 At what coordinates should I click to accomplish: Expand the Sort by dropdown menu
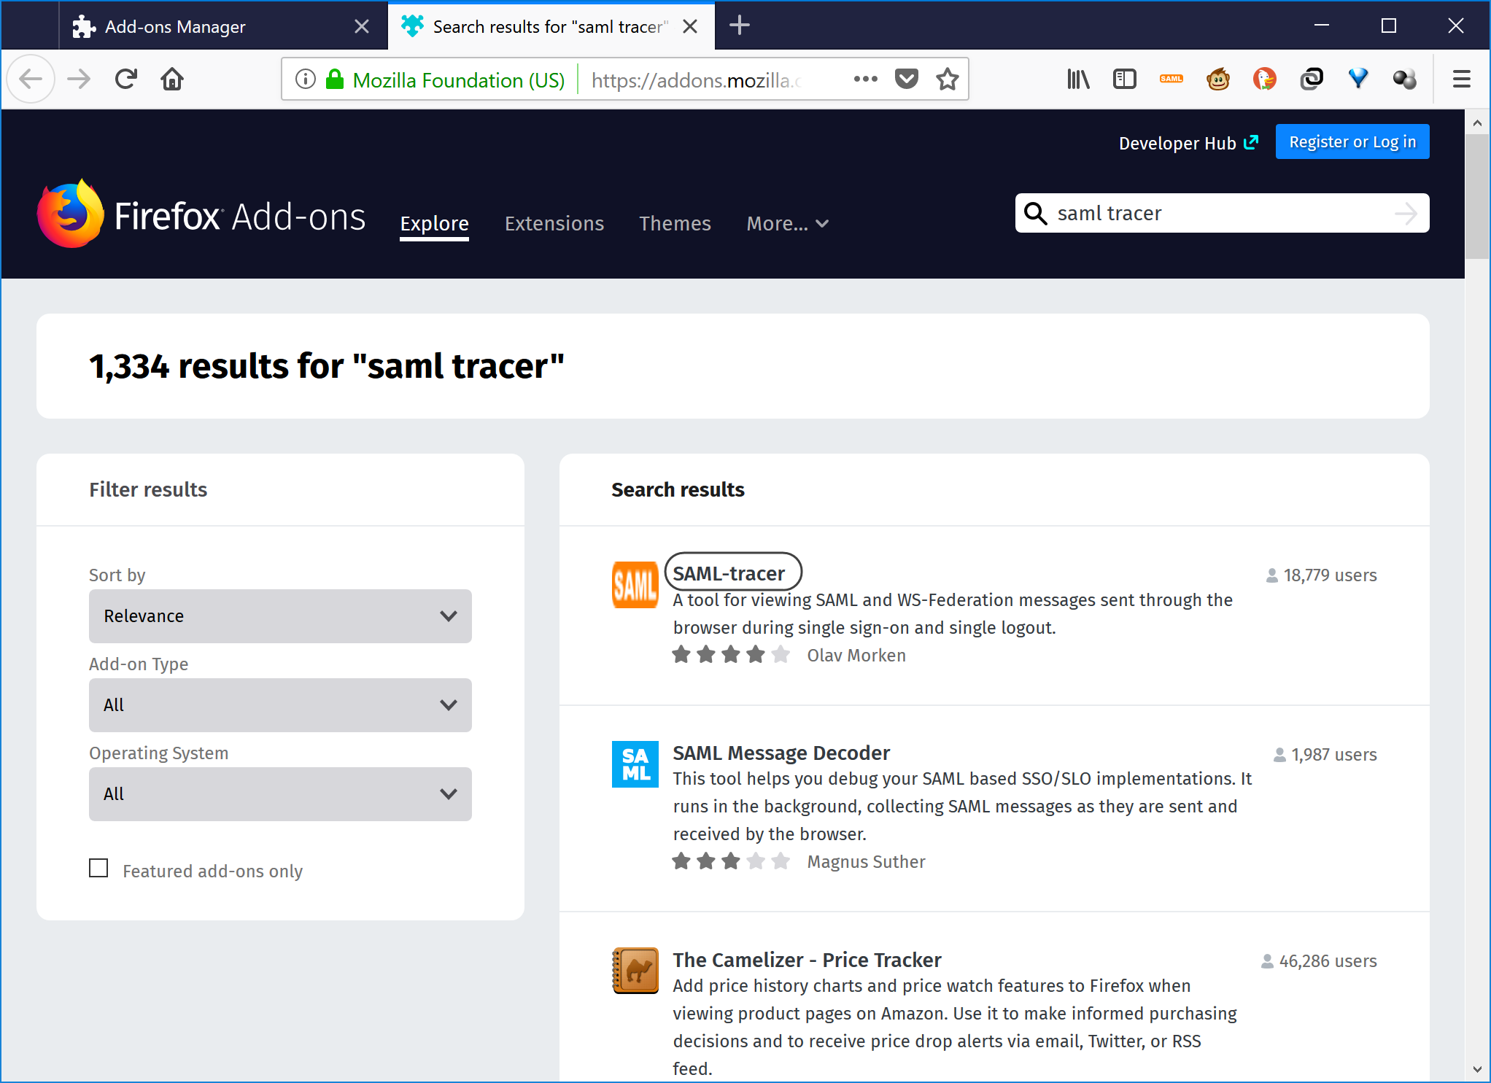pyautogui.click(x=279, y=616)
